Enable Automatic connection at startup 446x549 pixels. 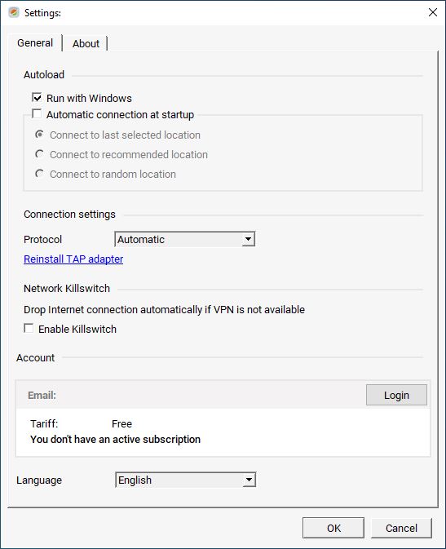point(37,113)
